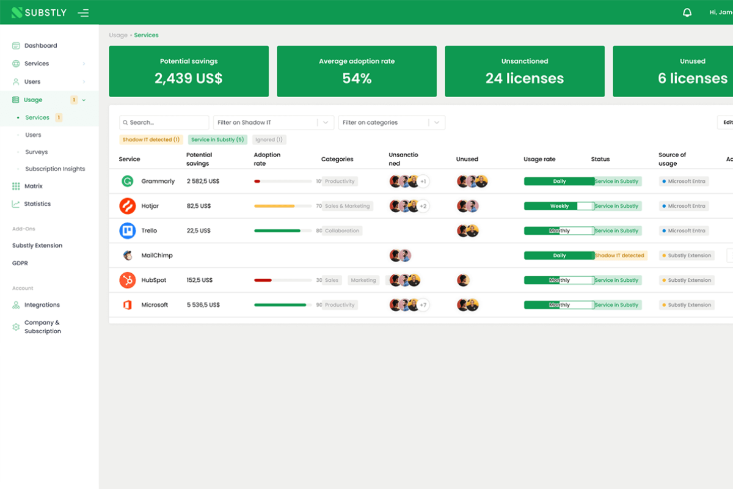Image resolution: width=733 pixels, height=489 pixels.
Task: Click the Company & Subscription gear icon
Action: (x=16, y=327)
